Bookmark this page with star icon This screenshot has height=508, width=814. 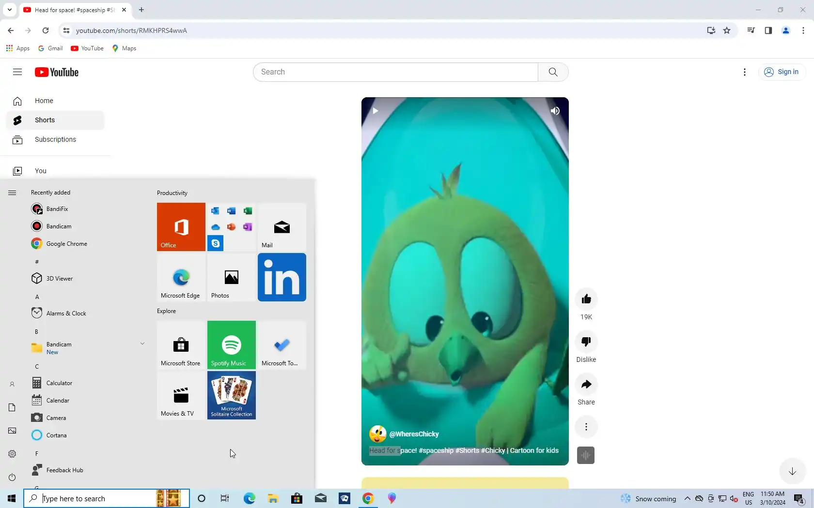point(727,30)
